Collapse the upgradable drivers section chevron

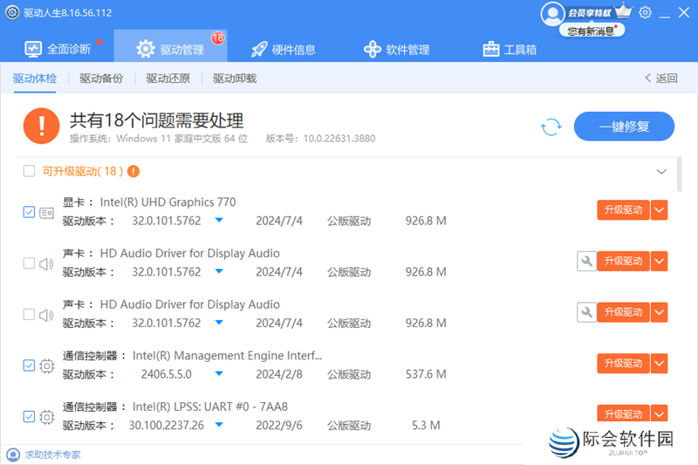660,172
